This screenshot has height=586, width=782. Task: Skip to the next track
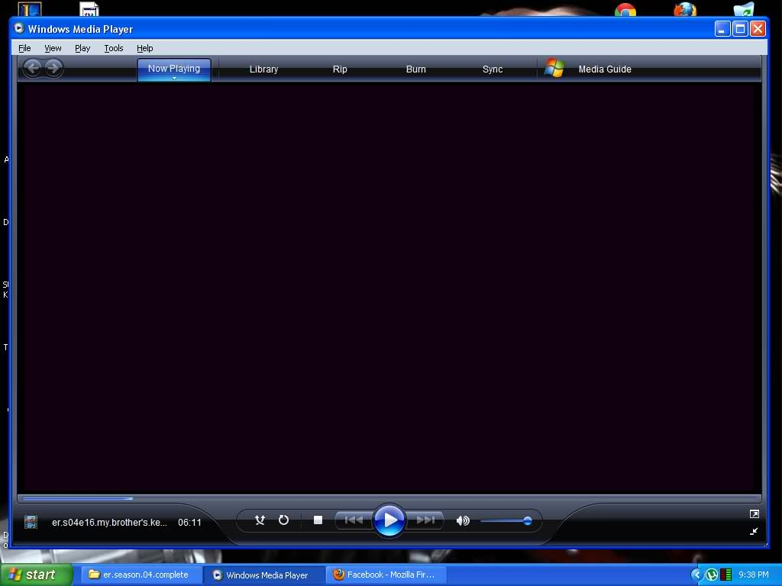pyautogui.click(x=425, y=520)
